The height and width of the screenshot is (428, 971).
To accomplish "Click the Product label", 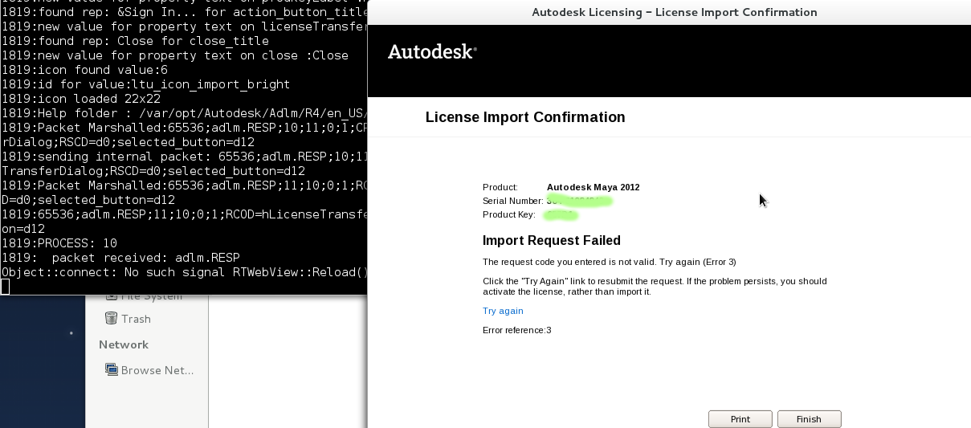I will pyautogui.click(x=500, y=187).
